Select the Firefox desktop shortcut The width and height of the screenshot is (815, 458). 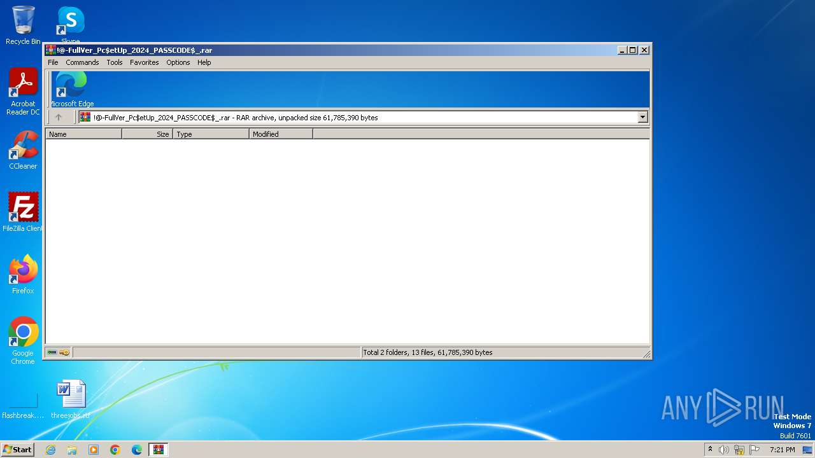(x=23, y=274)
